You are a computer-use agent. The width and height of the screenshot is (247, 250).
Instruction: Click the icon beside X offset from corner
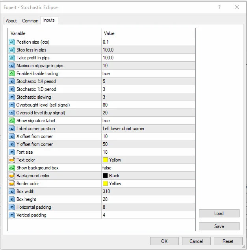click(12, 136)
